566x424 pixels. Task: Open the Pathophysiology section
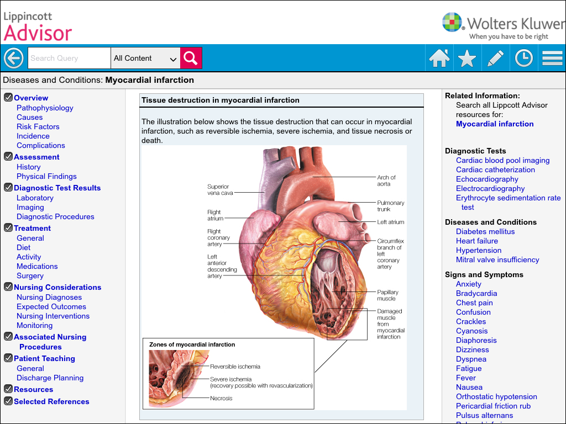click(45, 108)
